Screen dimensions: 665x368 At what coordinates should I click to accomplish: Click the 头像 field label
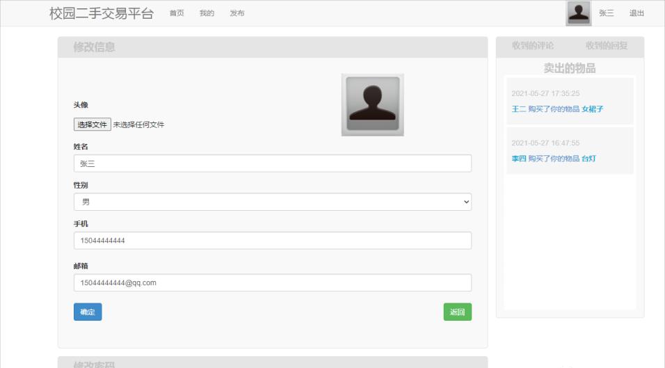click(81, 105)
